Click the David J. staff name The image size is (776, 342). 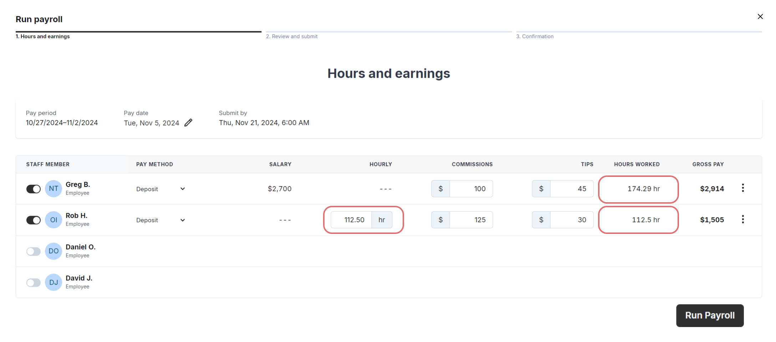(x=79, y=278)
